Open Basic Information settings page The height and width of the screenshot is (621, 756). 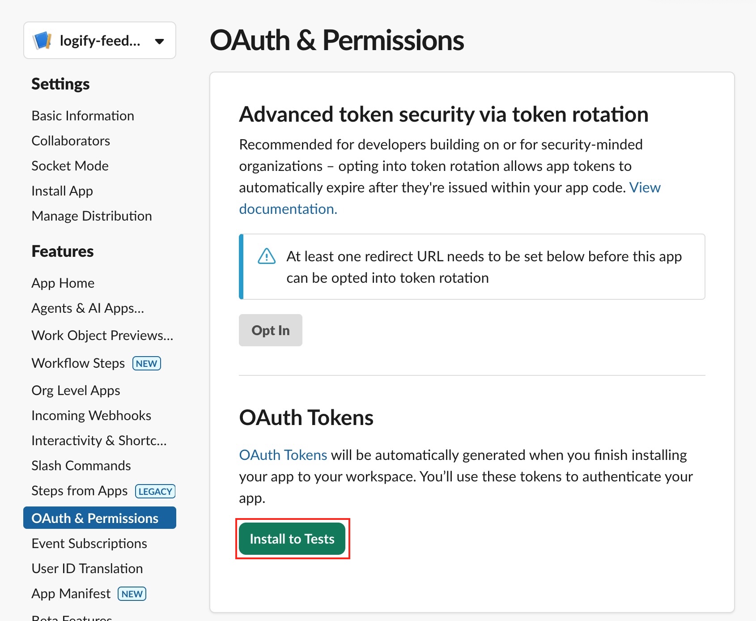[83, 116]
